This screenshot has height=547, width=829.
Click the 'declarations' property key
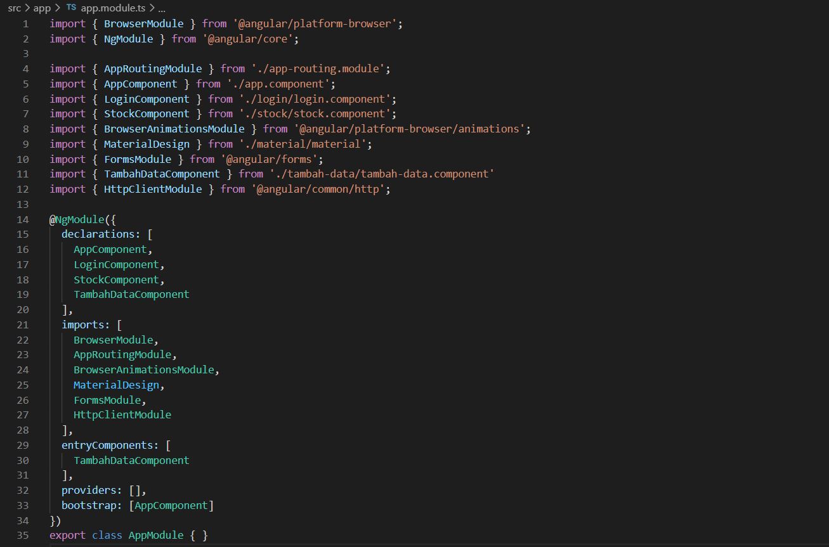pos(98,234)
